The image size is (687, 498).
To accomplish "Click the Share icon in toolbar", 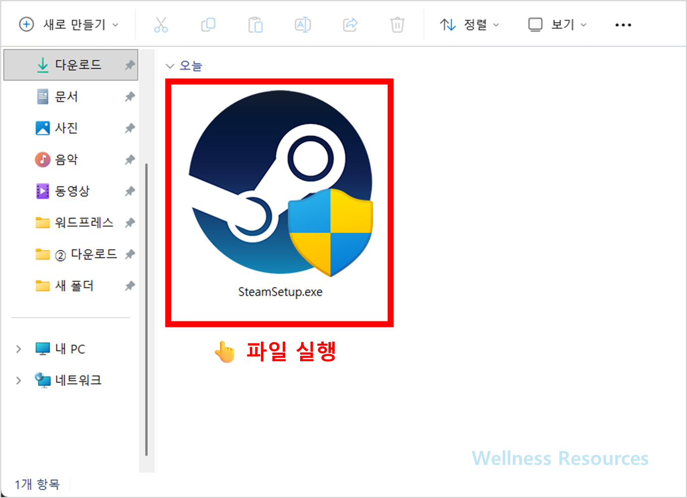I will click(350, 24).
